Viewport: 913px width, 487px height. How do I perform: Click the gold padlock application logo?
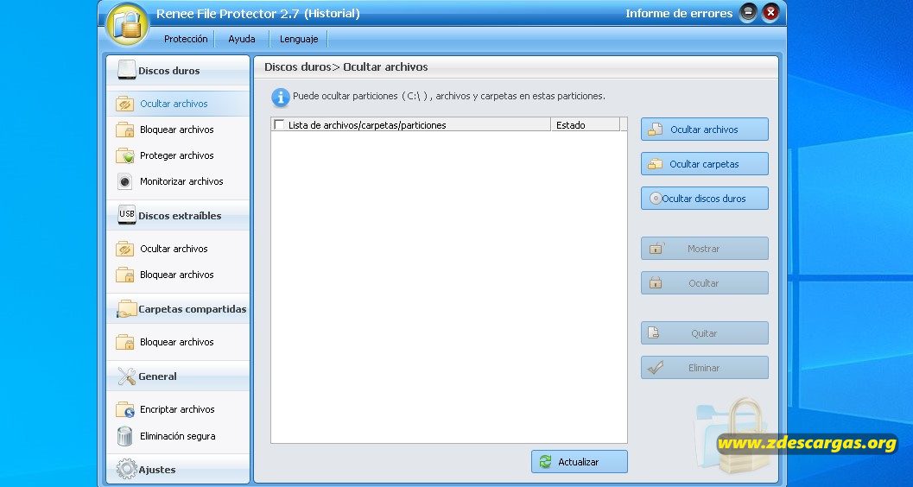coord(128,24)
